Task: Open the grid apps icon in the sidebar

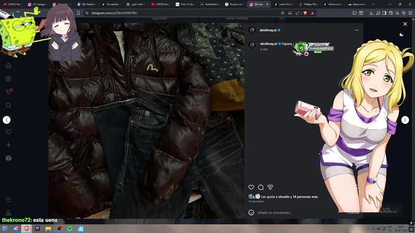Action: [x=8, y=213]
